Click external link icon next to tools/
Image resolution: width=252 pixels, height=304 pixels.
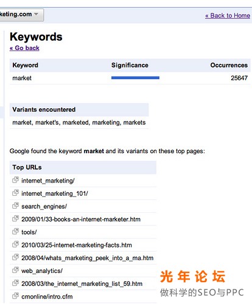pos(15,232)
